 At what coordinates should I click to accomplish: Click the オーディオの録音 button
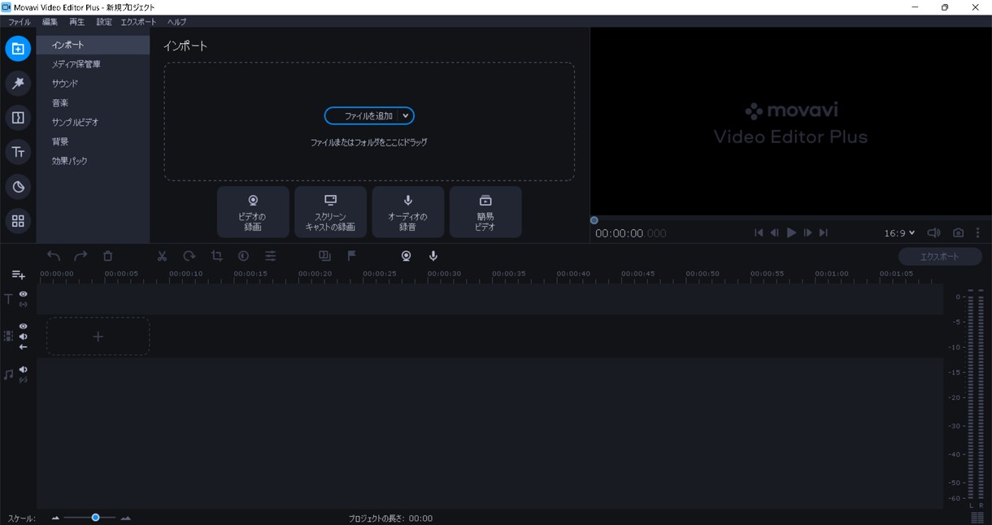tap(408, 212)
